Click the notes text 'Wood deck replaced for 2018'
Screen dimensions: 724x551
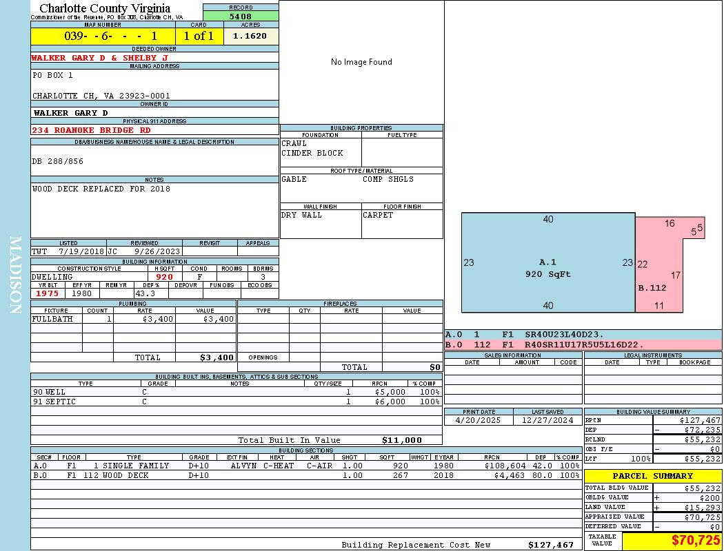101,189
